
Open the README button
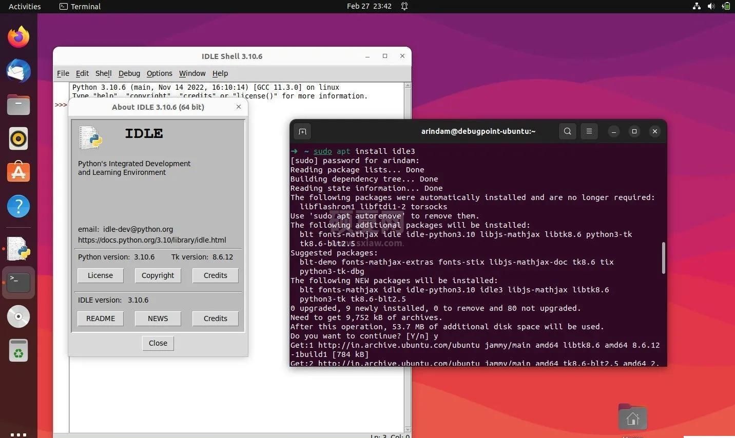click(x=100, y=318)
